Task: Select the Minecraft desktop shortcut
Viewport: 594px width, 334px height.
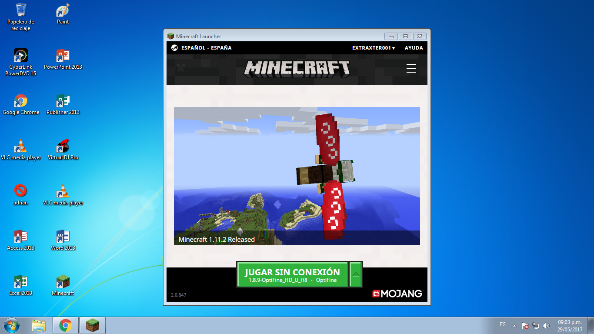Action: [63, 285]
